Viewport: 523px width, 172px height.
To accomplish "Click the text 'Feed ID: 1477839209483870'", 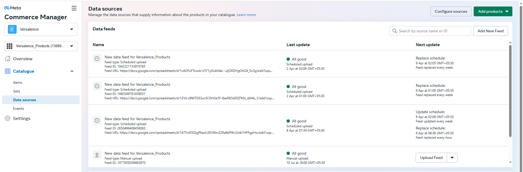I will [x=125, y=163].
